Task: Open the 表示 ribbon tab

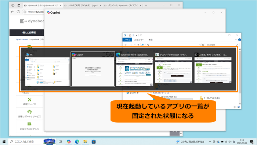Action: point(151,40)
